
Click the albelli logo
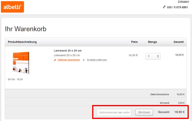pos(12,7)
